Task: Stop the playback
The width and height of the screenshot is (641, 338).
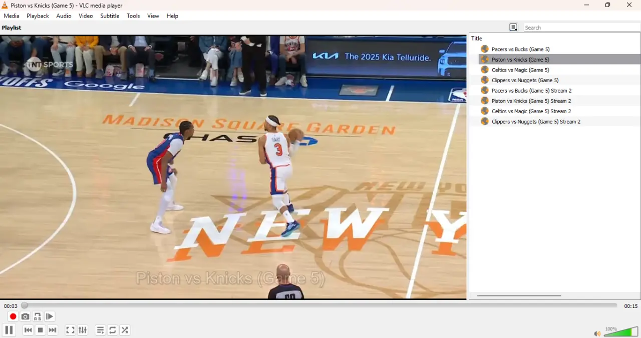Action: tap(41, 330)
